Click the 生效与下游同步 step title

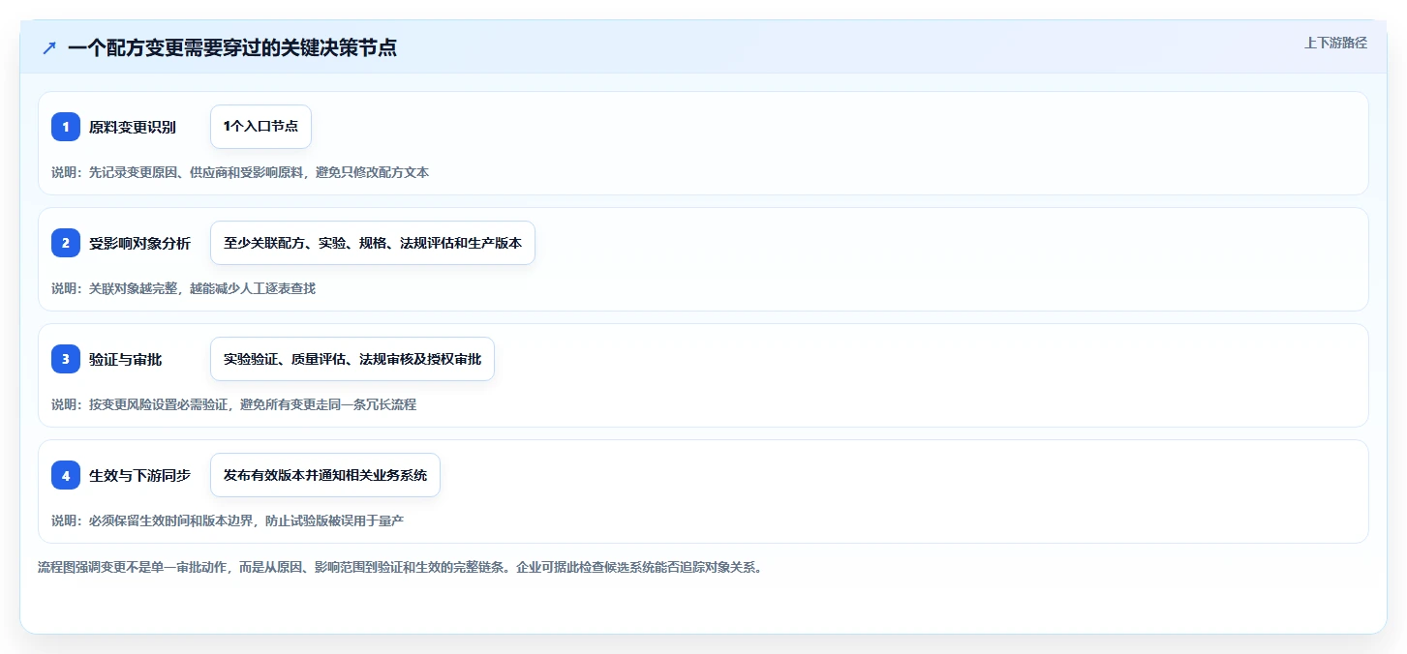(x=139, y=475)
